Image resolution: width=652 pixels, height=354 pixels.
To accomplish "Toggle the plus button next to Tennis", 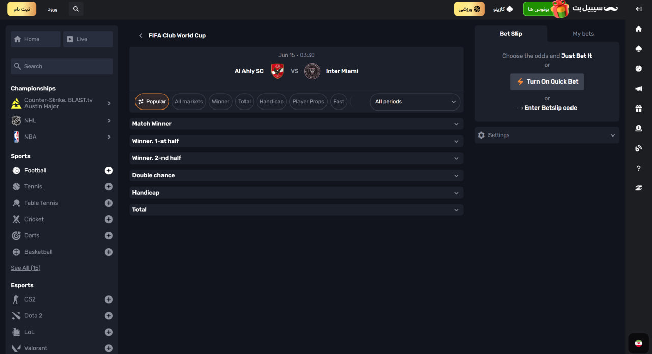I will pos(108,187).
